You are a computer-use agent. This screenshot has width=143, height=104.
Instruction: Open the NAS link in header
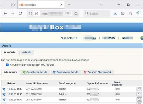(109, 38)
